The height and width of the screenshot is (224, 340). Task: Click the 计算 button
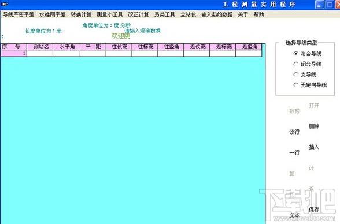pos(302,170)
